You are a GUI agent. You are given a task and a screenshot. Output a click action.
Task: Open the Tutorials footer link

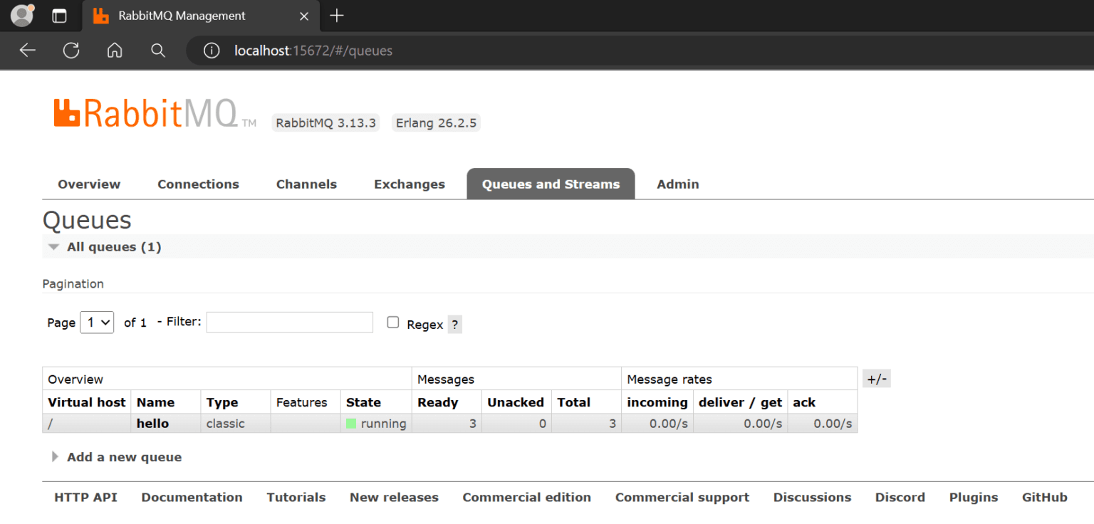click(x=296, y=497)
